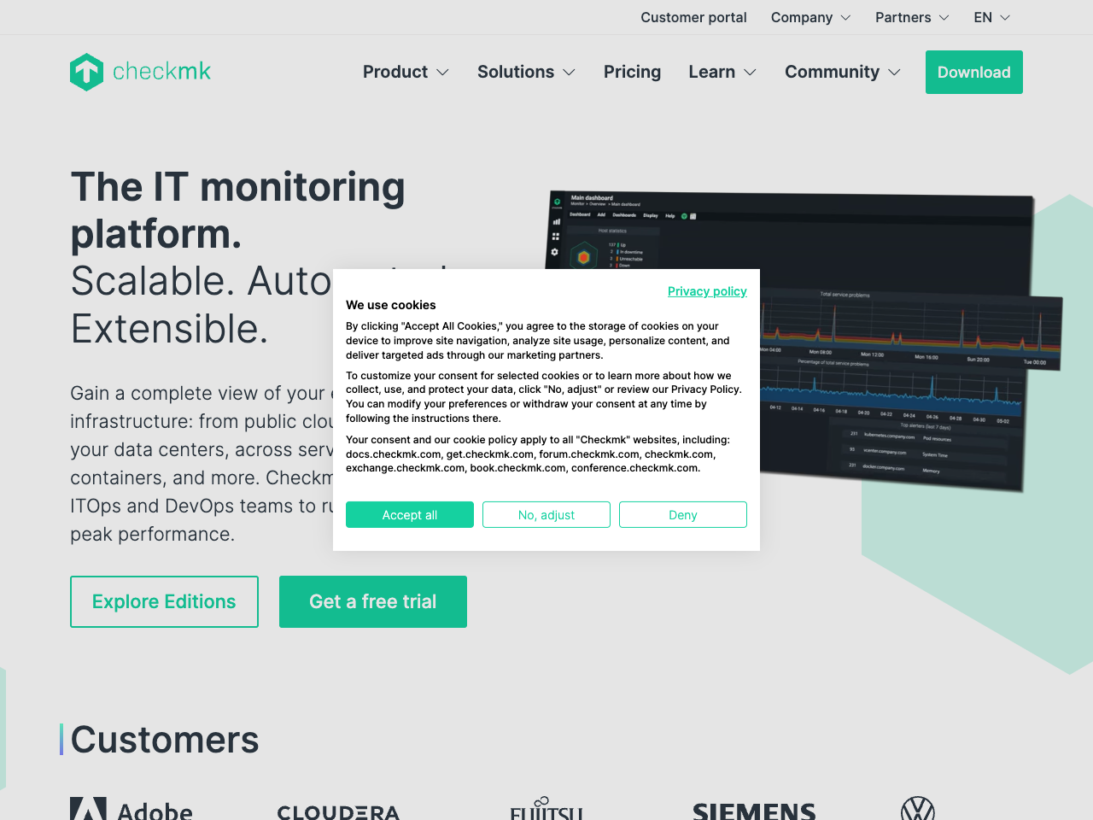Viewport: 1093px width, 820px height.
Task: Click the Volkswagen customer logo
Action: (x=918, y=809)
